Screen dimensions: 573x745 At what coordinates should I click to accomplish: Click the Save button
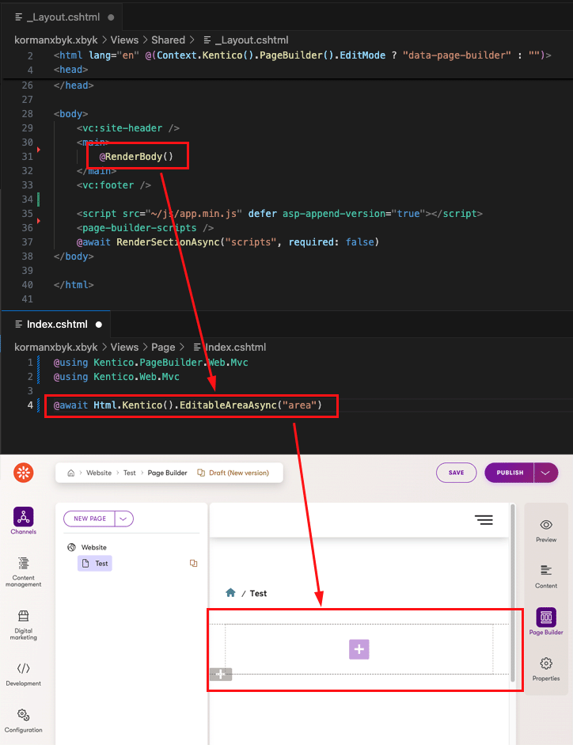click(x=456, y=473)
